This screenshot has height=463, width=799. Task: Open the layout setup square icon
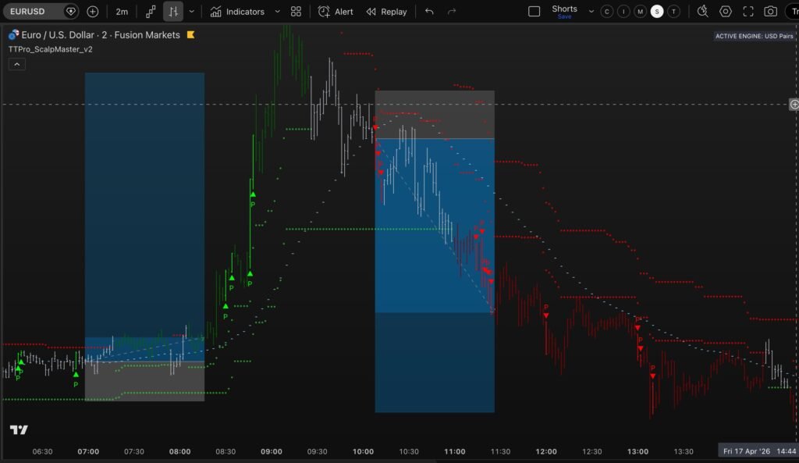(534, 12)
